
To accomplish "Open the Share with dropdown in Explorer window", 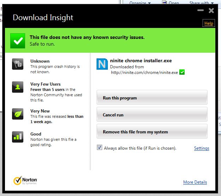I will (202, 2).
